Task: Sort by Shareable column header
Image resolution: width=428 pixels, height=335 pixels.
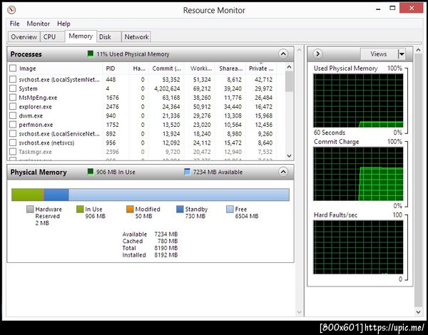Action: 230,68
